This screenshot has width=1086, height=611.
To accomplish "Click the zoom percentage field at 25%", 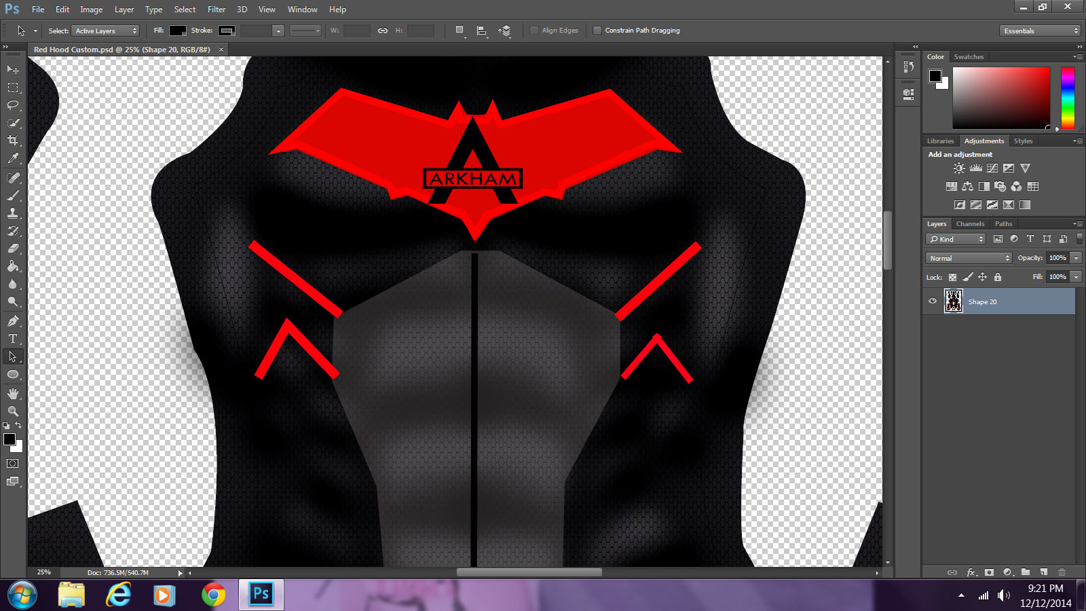I will tap(44, 572).
